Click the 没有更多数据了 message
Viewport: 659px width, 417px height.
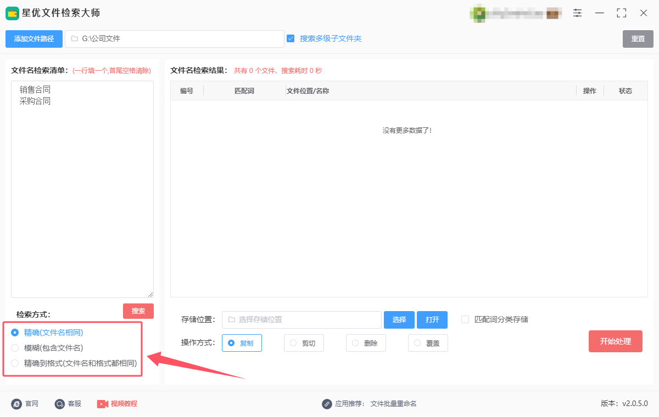click(x=407, y=131)
